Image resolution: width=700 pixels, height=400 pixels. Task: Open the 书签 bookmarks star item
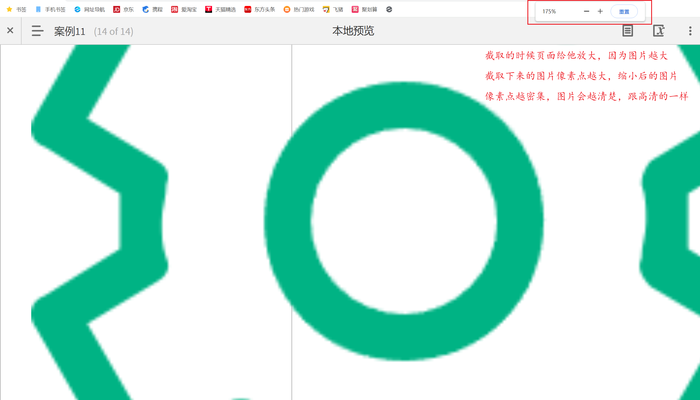tap(17, 10)
